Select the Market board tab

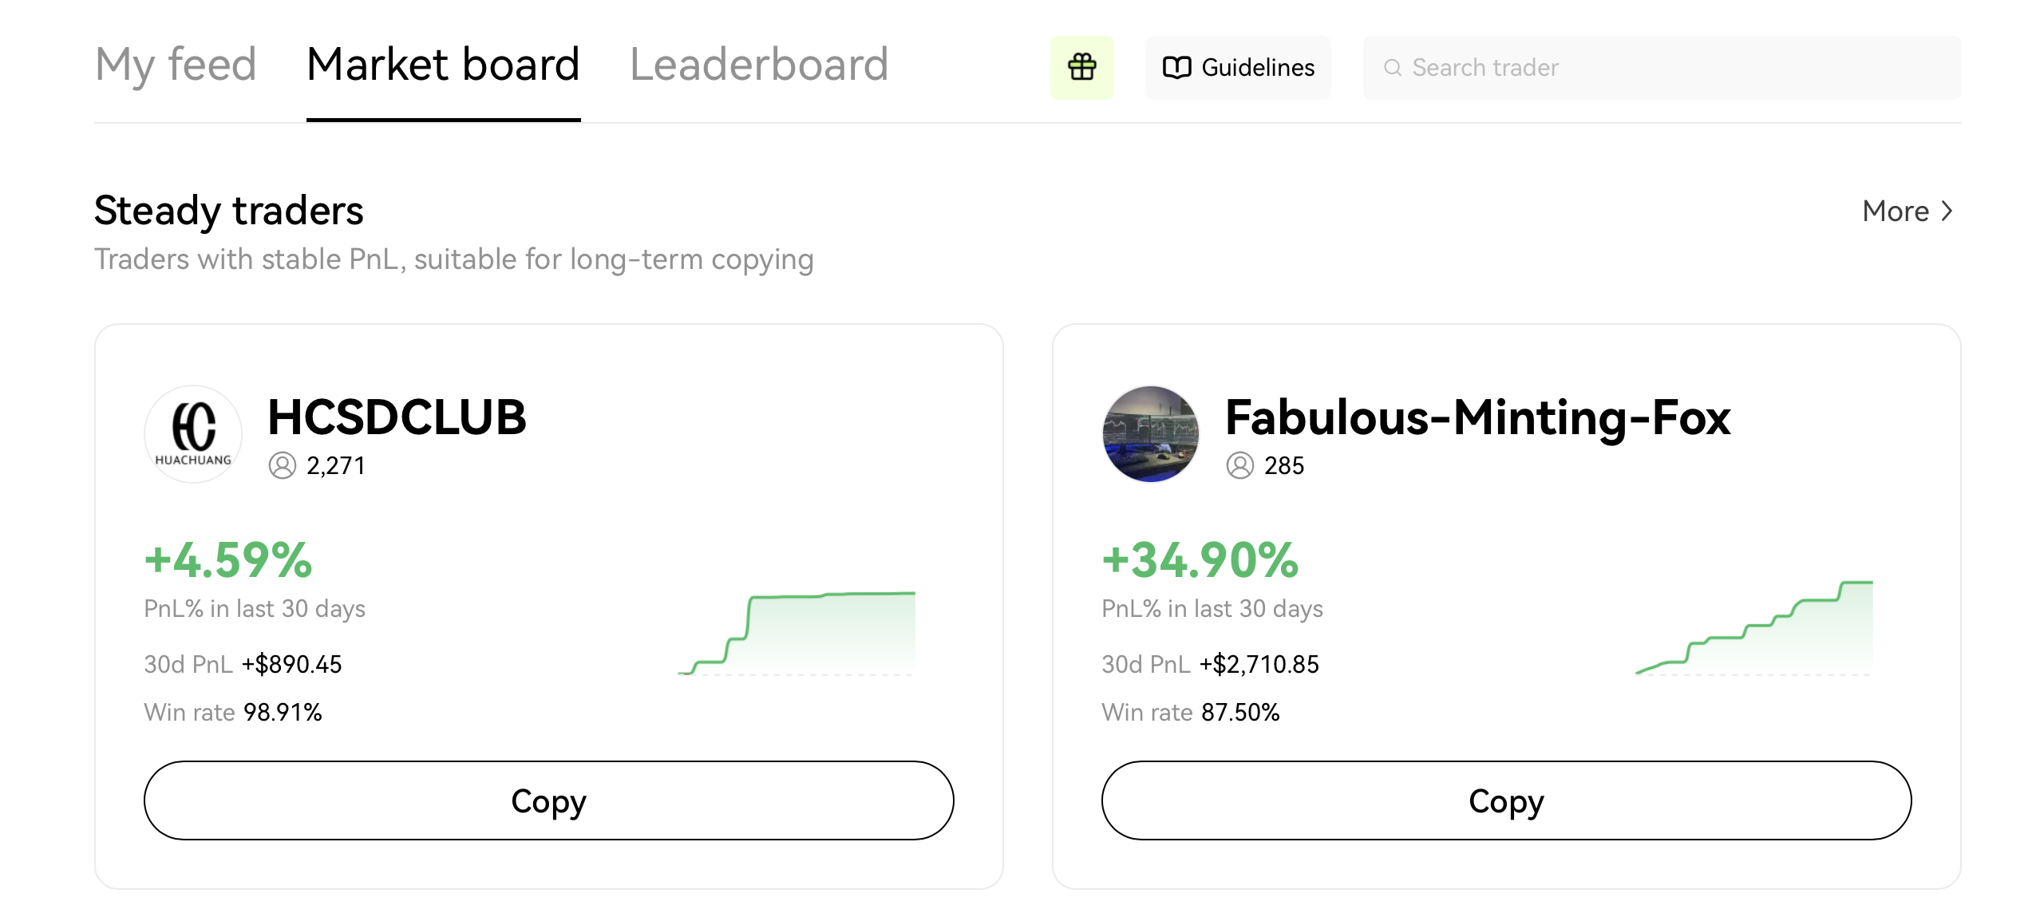tap(443, 65)
